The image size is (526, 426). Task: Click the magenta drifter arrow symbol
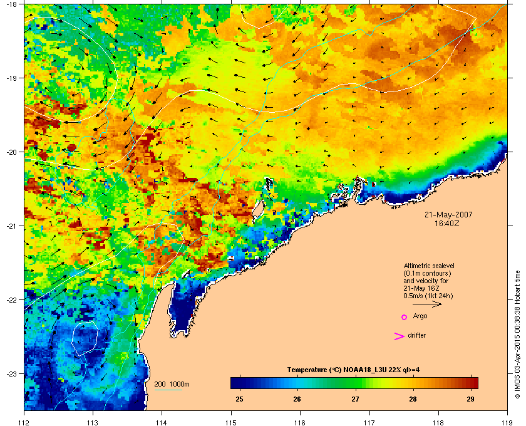pyautogui.click(x=400, y=336)
